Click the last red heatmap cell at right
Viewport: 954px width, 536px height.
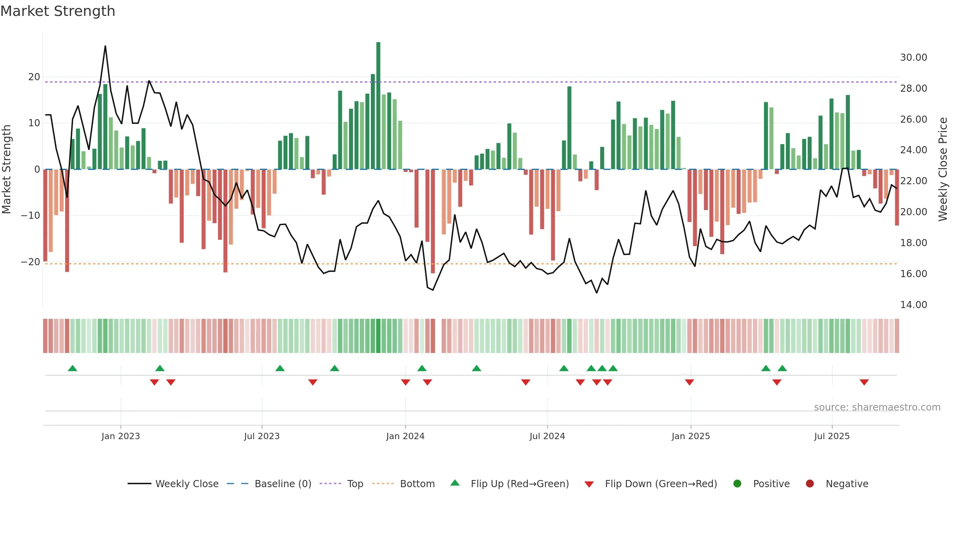(x=897, y=336)
